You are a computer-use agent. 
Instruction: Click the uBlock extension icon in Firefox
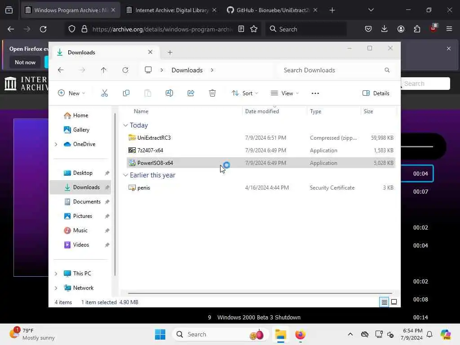point(433,28)
